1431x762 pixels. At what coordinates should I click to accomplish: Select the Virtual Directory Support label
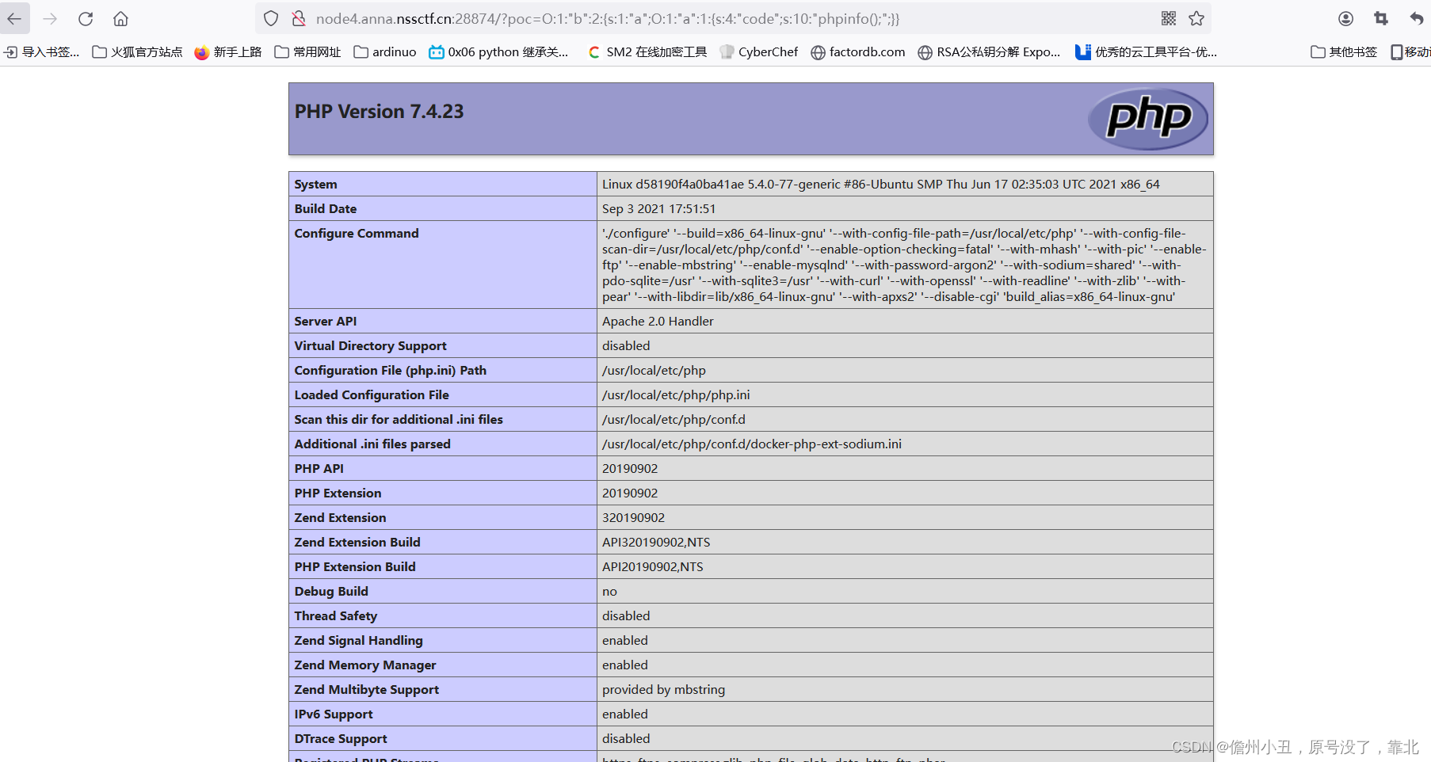pyautogui.click(x=370, y=345)
